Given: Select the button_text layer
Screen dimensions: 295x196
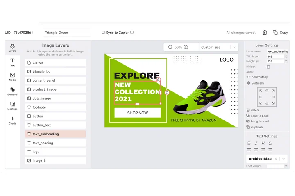Looking at the screenshot, I should click(x=55, y=125).
